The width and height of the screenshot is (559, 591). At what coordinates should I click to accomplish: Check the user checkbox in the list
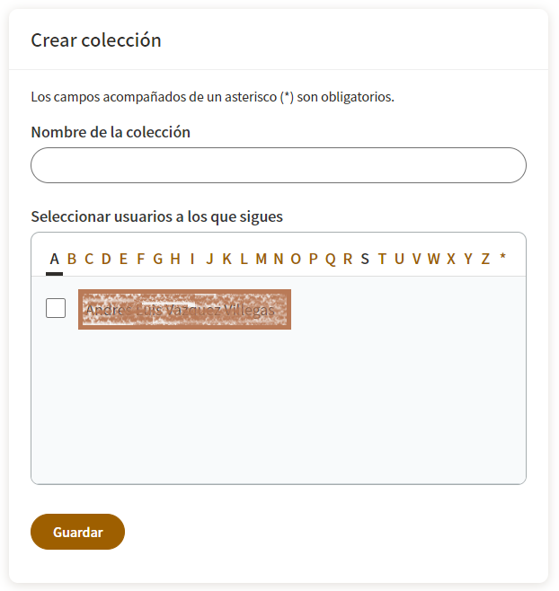point(56,308)
